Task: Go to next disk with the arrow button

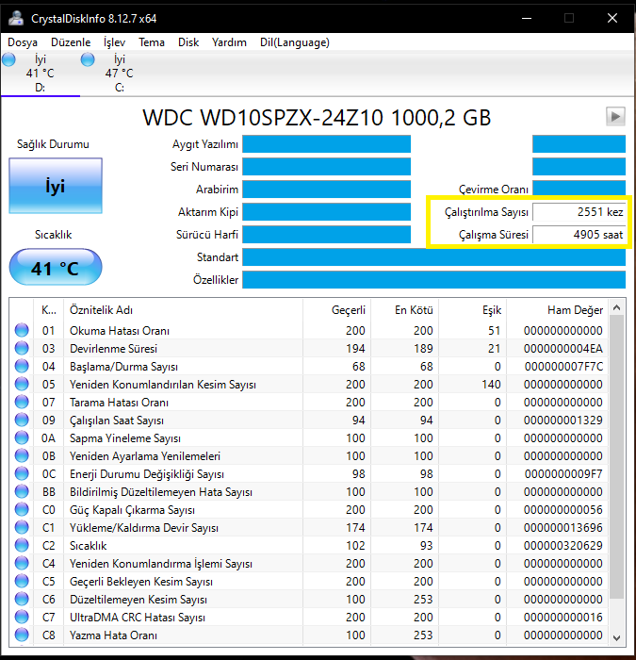Action: [x=615, y=117]
